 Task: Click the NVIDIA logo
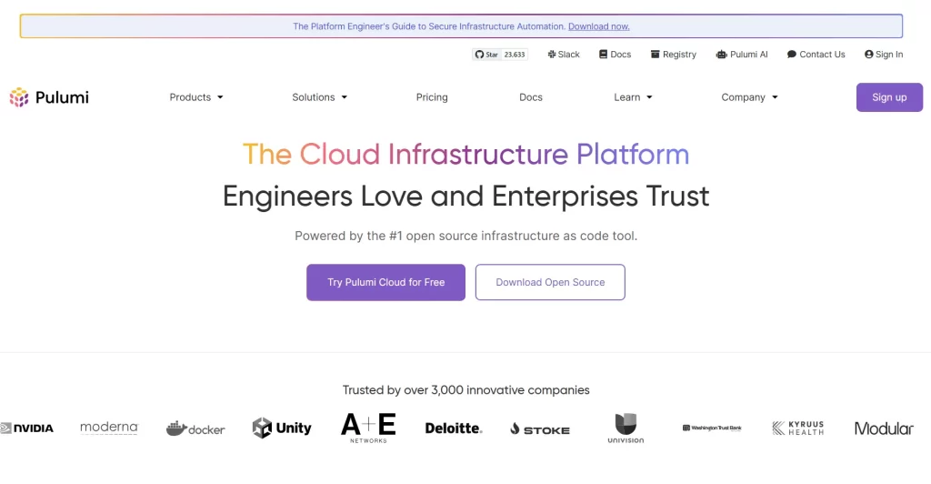point(26,429)
